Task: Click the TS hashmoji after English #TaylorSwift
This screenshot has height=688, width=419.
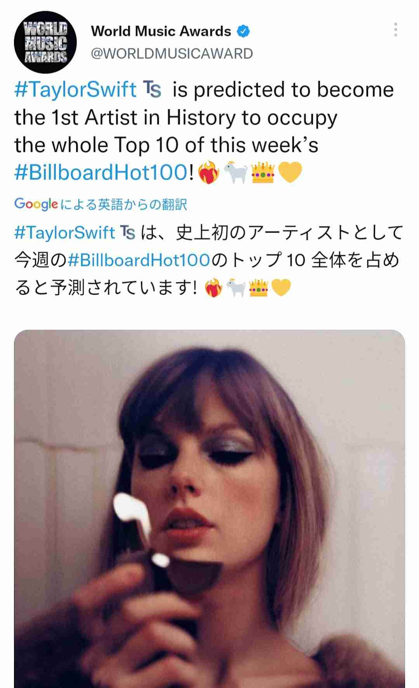Action: click(x=152, y=90)
